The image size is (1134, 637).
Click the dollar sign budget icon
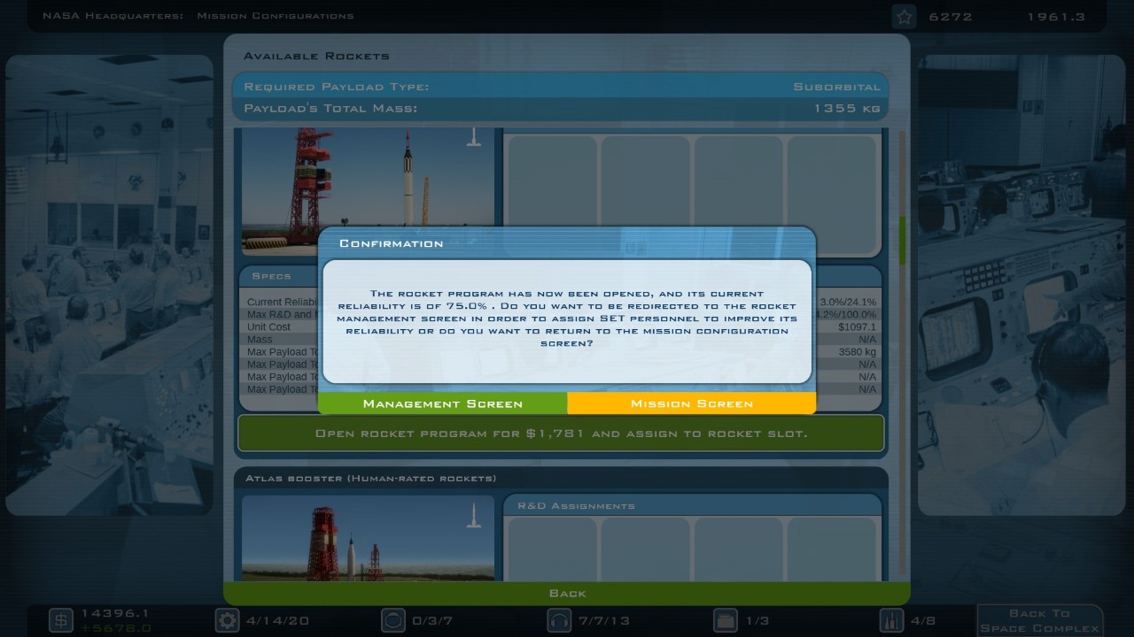click(x=60, y=620)
